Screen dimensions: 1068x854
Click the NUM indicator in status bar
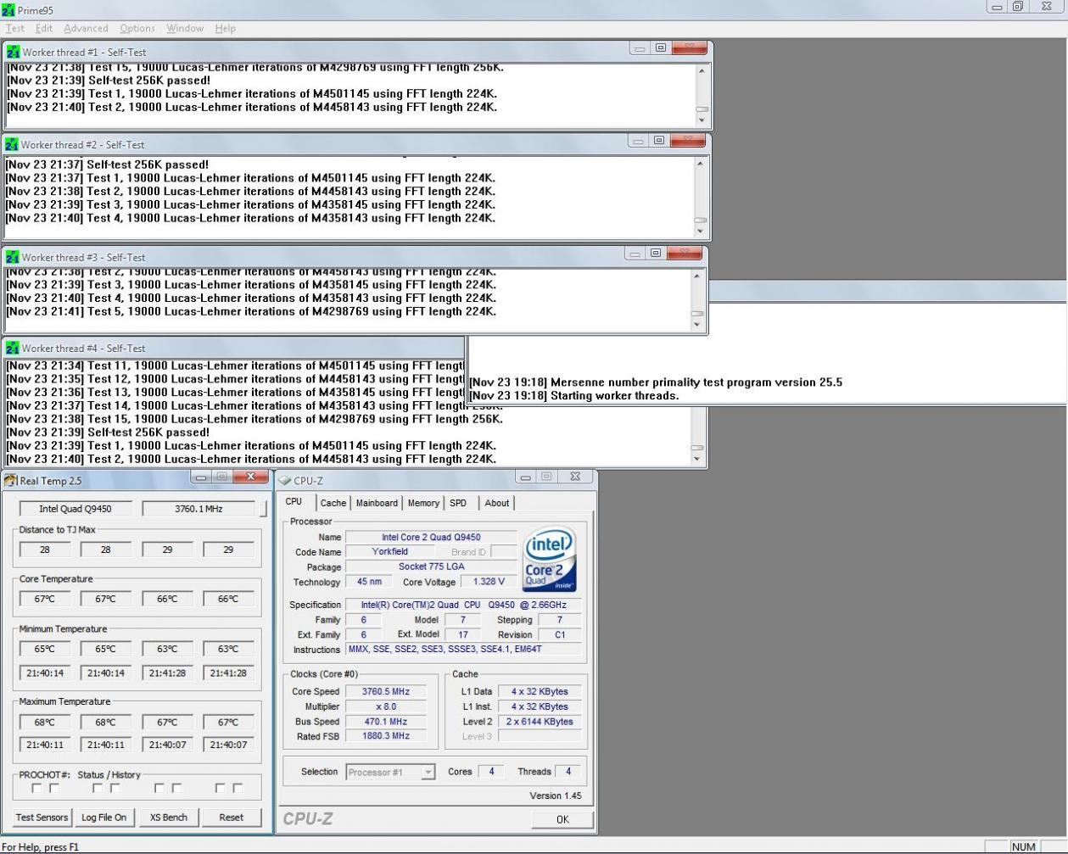[x=1024, y=846]
